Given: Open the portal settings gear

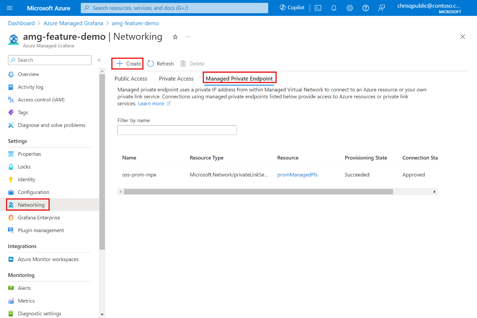Looking at the screenshot, I should (x=349, y=8).
